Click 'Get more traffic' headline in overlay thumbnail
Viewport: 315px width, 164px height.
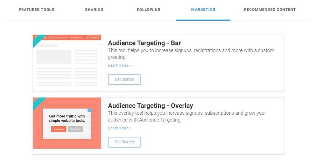(x=67, y=119)
